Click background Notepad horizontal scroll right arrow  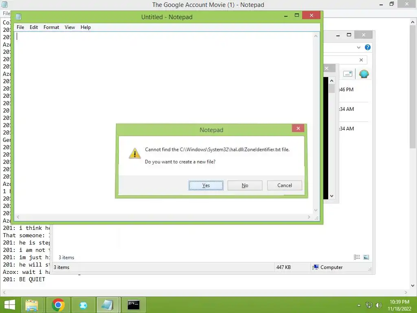(x=406, y=292)
